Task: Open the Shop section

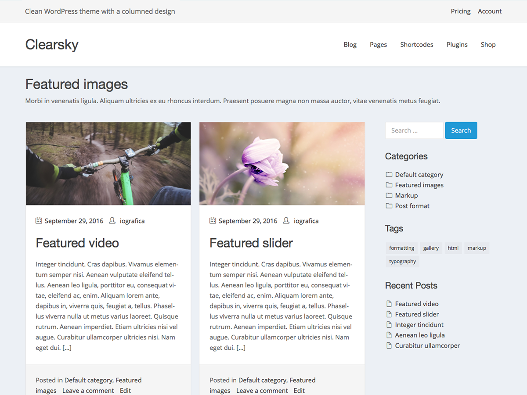Action: 488,44
